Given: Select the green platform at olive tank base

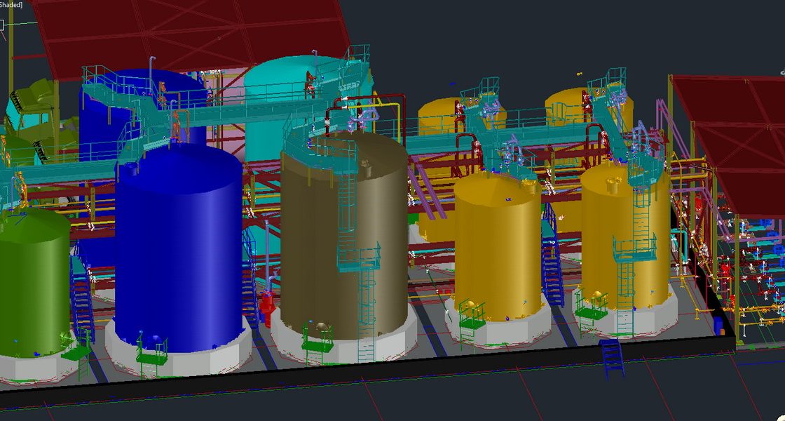Looking at the screenshot, I should click(x=317, y=344).
